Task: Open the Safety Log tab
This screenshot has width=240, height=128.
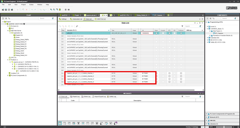Action: pos(112,96)
